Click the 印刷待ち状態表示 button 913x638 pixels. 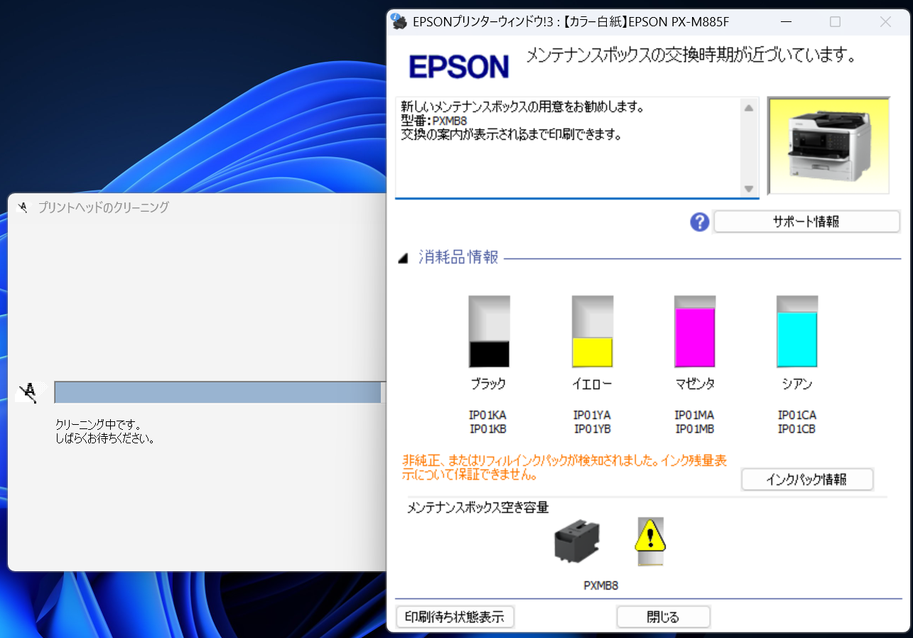point(455,617)
